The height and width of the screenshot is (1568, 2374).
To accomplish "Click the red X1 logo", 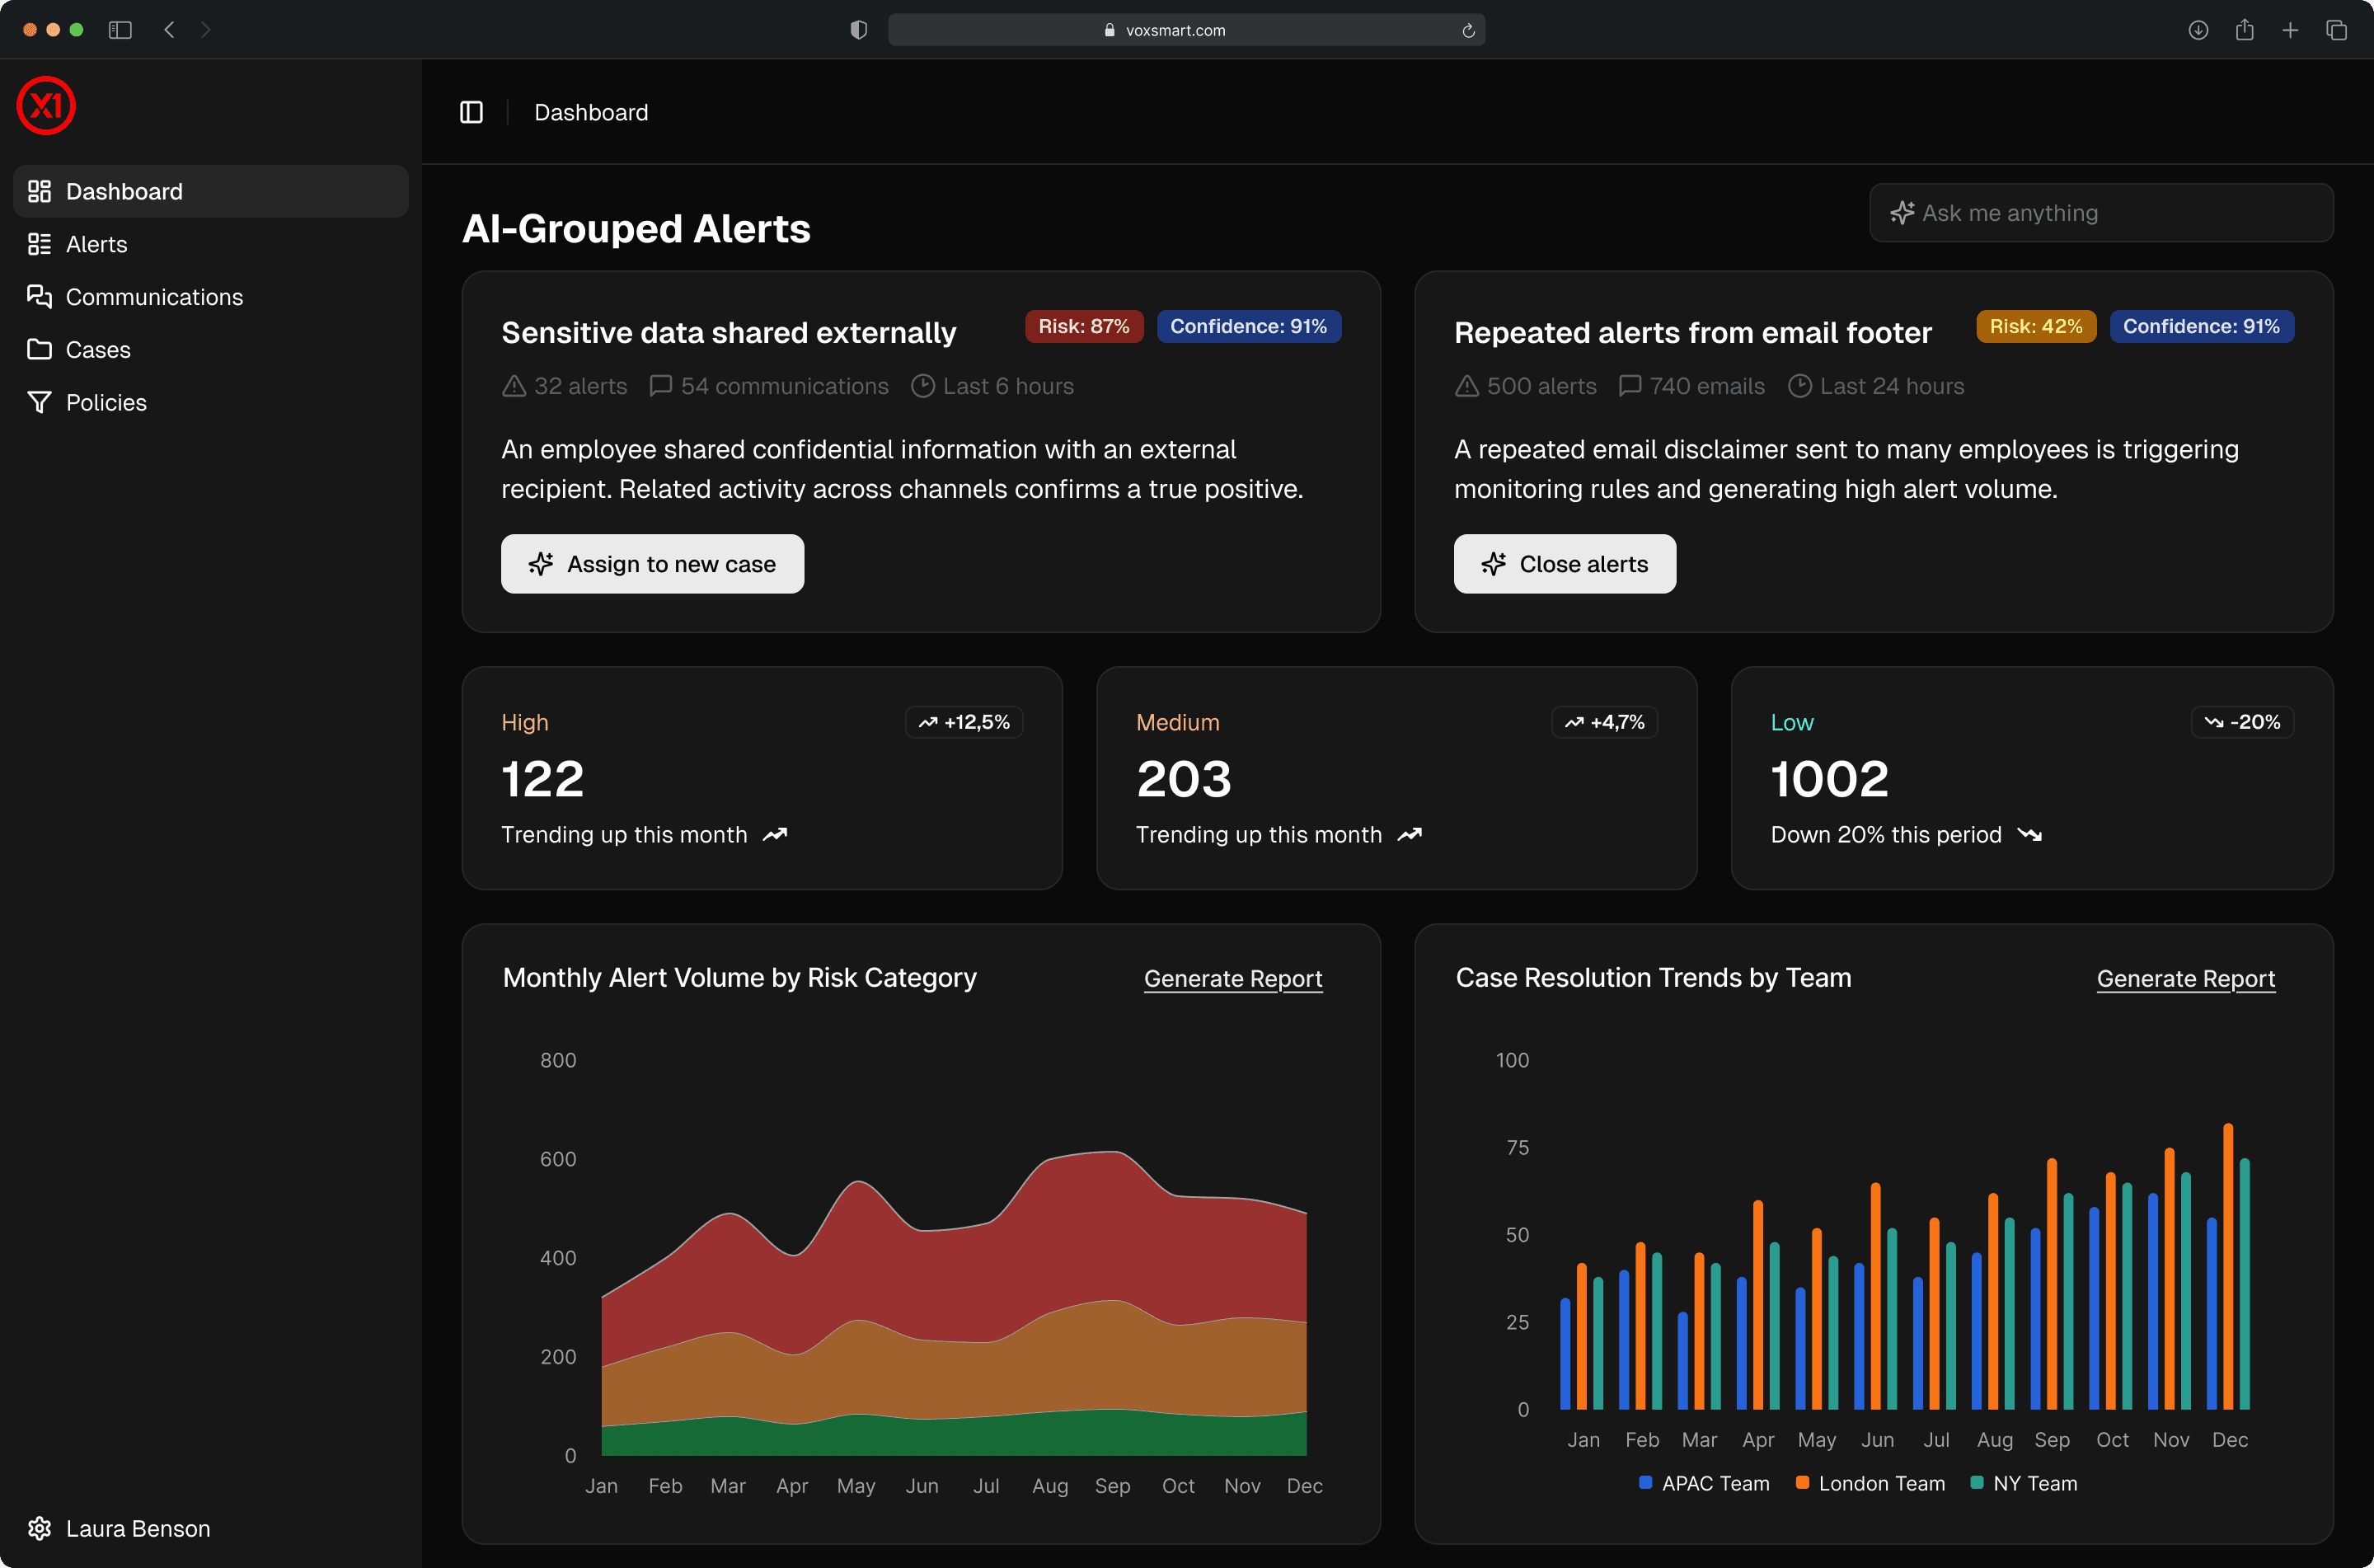I will [x=46, y=105].
